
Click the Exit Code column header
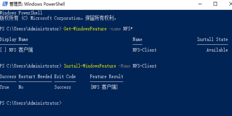point(65,76)
